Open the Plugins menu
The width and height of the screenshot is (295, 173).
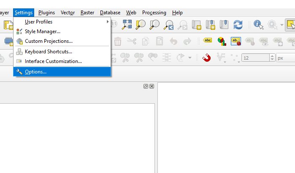tap(46, 13)
